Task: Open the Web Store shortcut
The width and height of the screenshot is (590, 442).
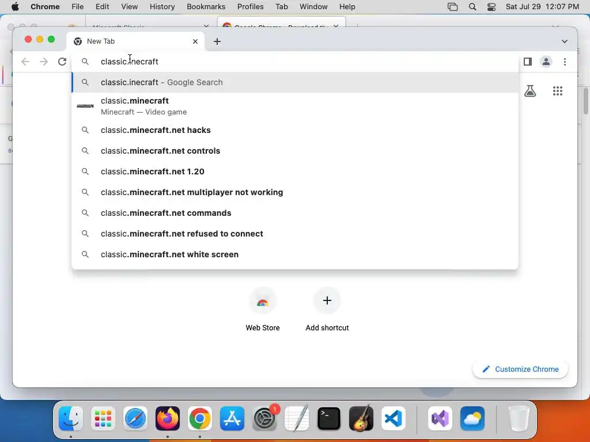Action: click(263, 309)
